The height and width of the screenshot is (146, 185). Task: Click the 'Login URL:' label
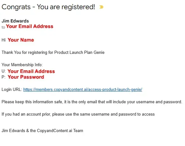pos(12,89)
